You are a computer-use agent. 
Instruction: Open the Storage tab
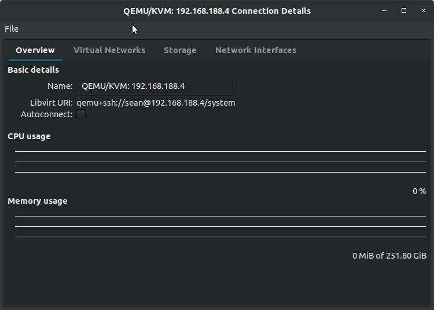coord(180,50)
